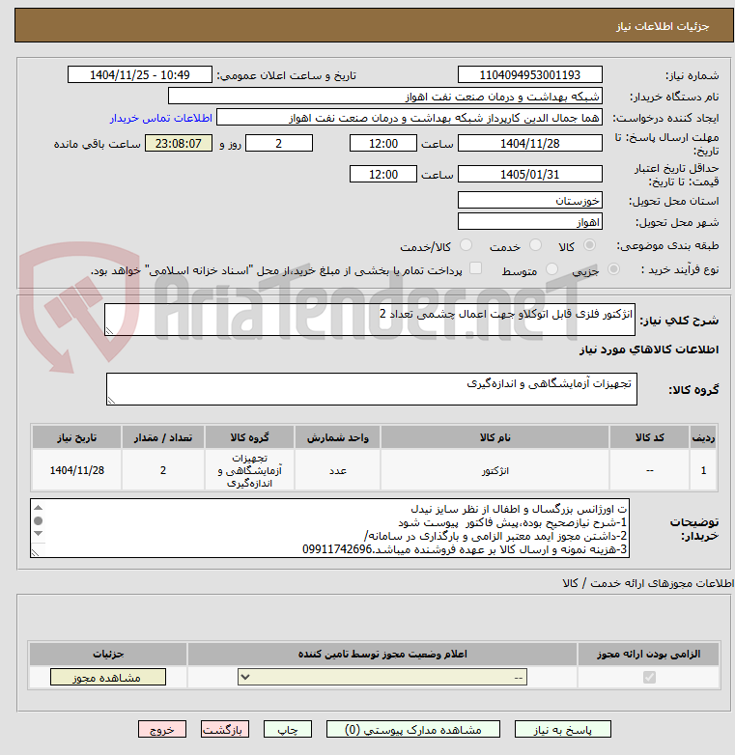
Task: Click the نام کالا column header
Action: (495, 437)
